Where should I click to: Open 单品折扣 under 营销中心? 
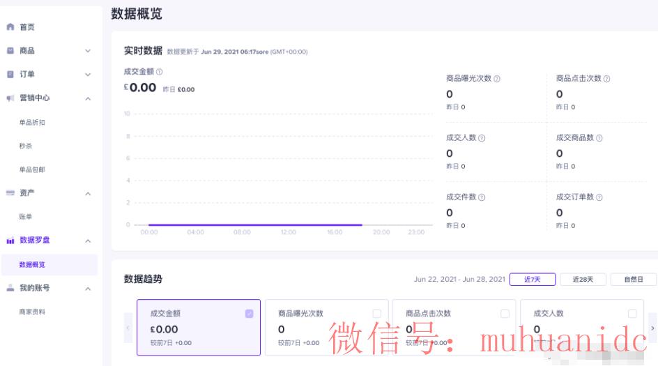click(x=32, y=123)
